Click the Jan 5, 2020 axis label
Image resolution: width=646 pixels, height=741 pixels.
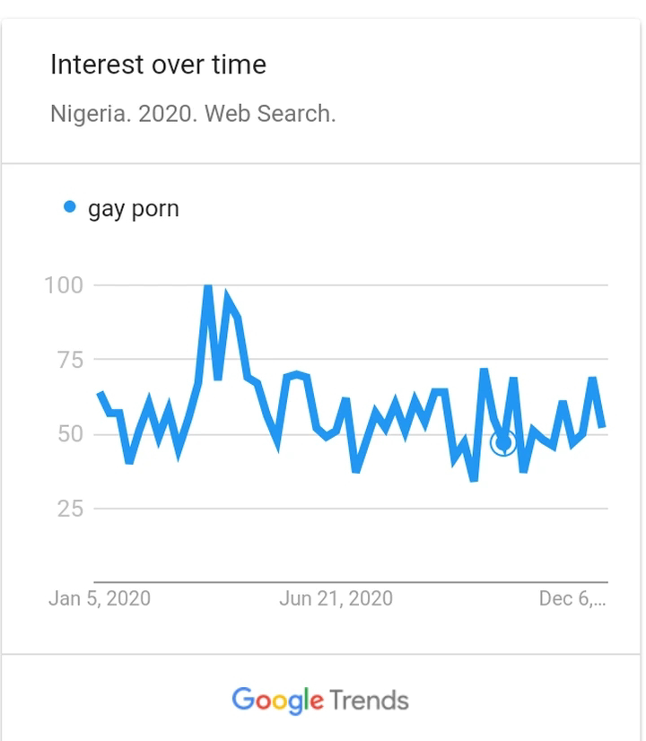pyautogui.click(x=100, y=598)
